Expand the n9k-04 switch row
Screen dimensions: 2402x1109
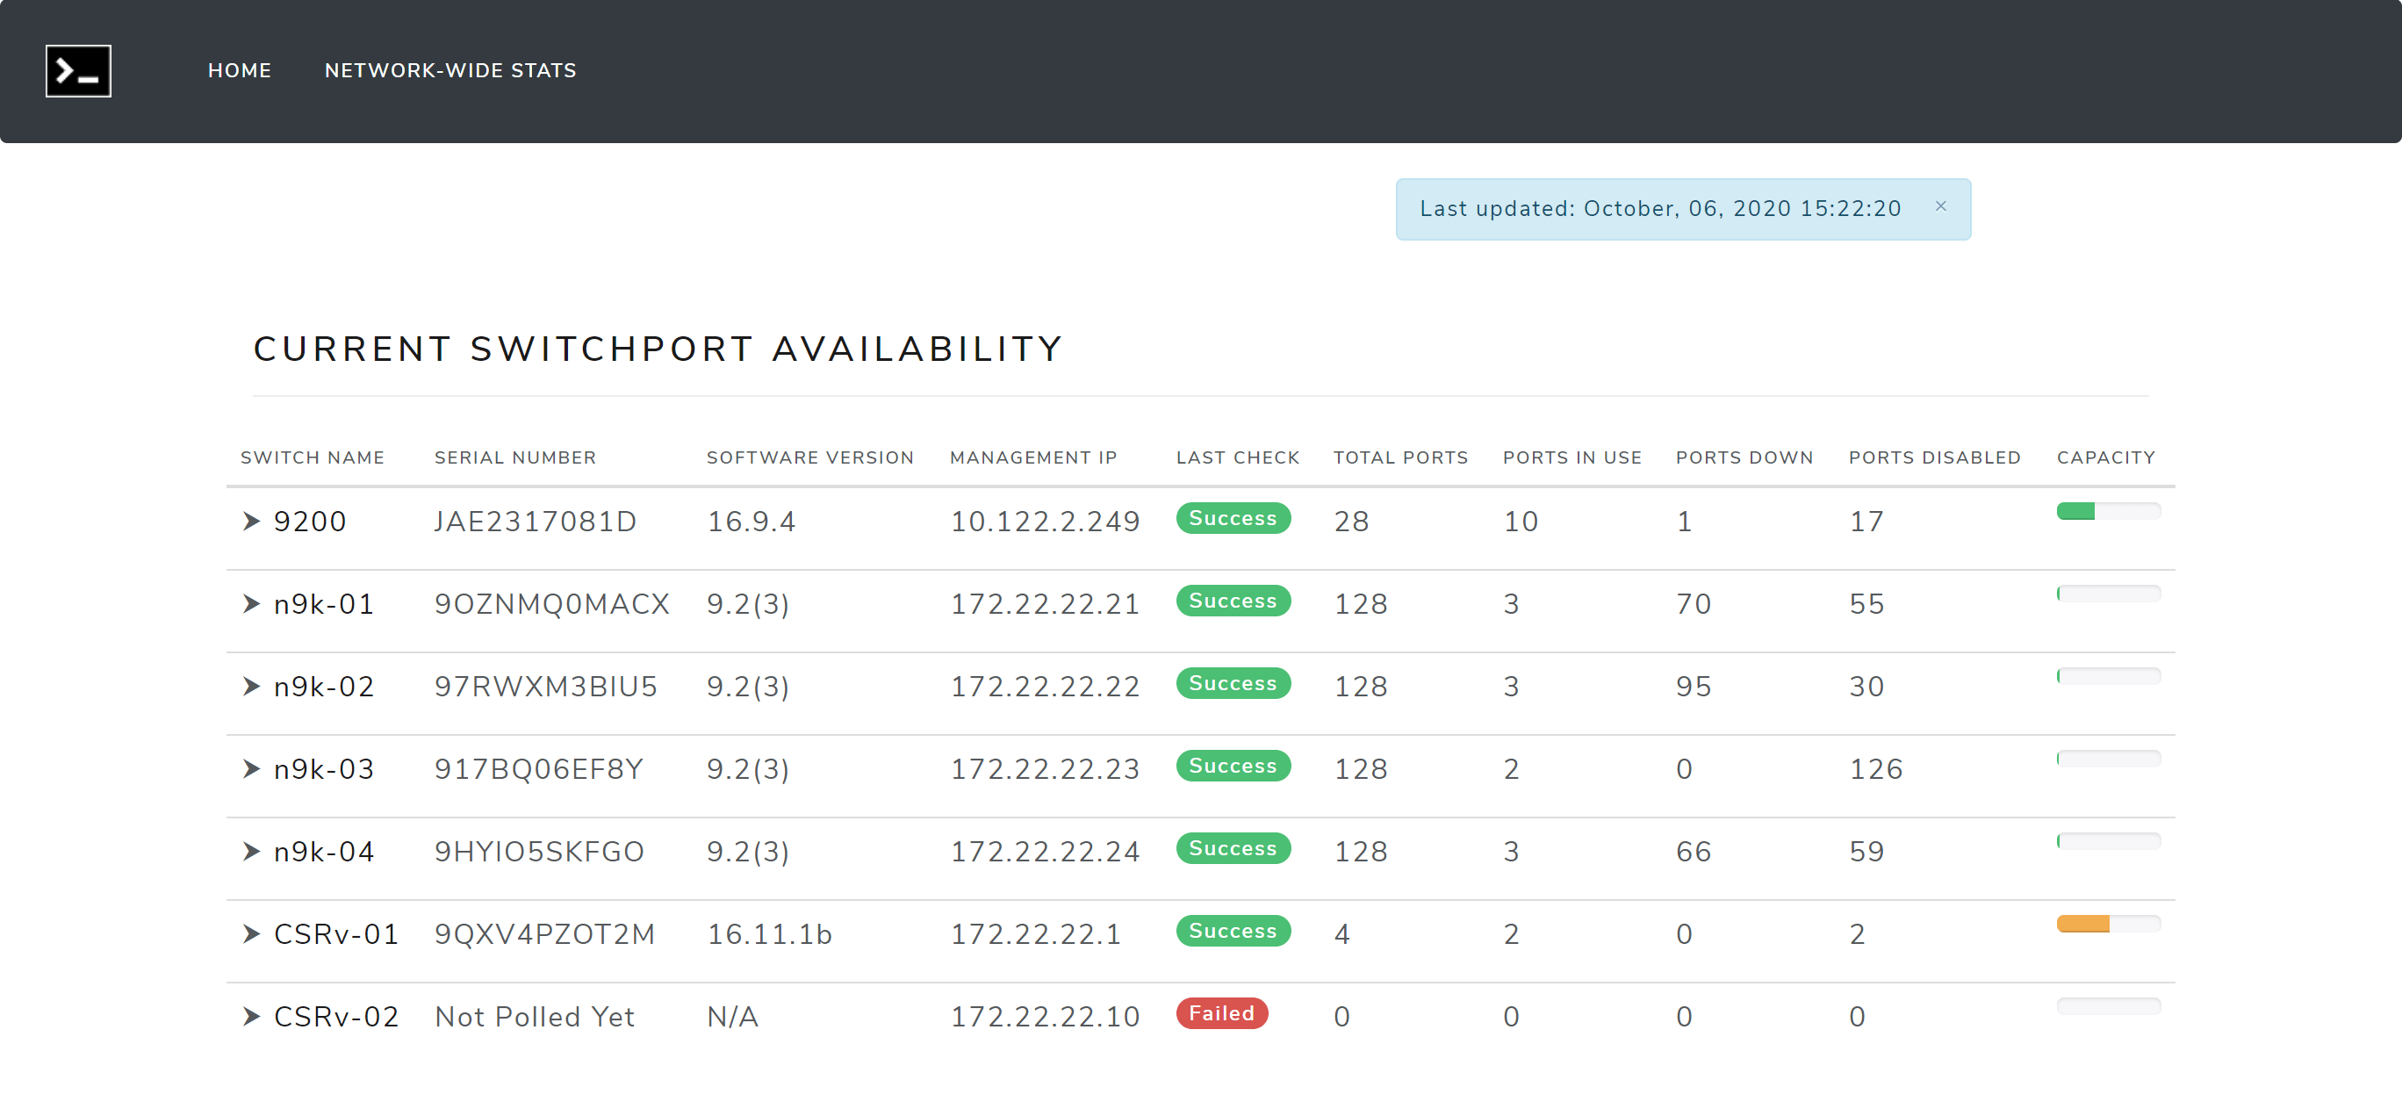pyautogui.click(x=250, y=850)
